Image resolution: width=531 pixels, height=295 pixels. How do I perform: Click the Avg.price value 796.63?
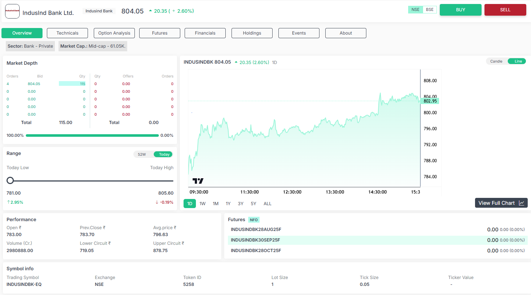pos(161,235)
